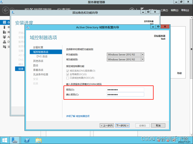Click Server Manager notifications flag icon
Viewport: 193px width, 144px height.
click(x=142, y=9)
